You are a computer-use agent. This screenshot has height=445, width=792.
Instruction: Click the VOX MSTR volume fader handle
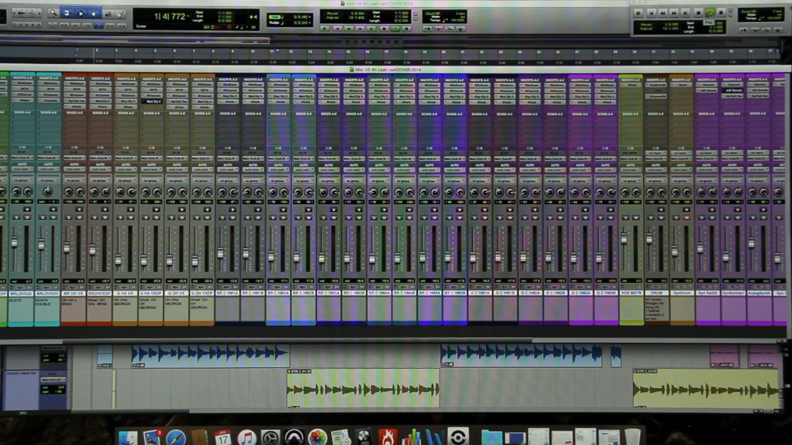624,238
